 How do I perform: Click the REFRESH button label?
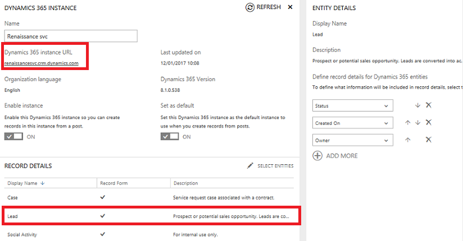coord(269,7)
